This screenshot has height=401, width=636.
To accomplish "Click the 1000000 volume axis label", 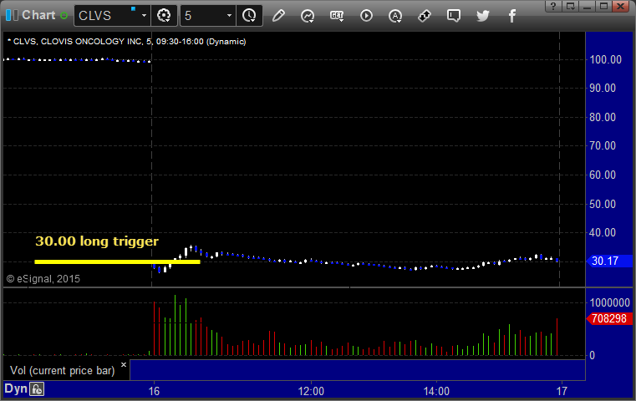I will click(x=609, y=302).
